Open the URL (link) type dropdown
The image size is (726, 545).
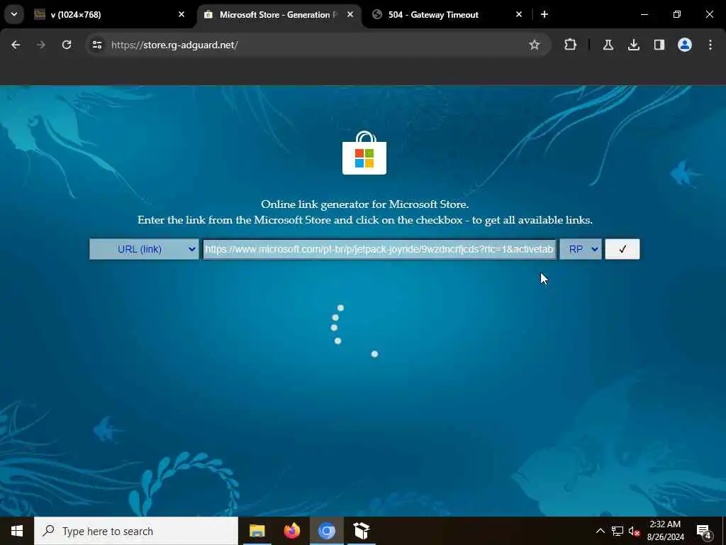[144, 249]
